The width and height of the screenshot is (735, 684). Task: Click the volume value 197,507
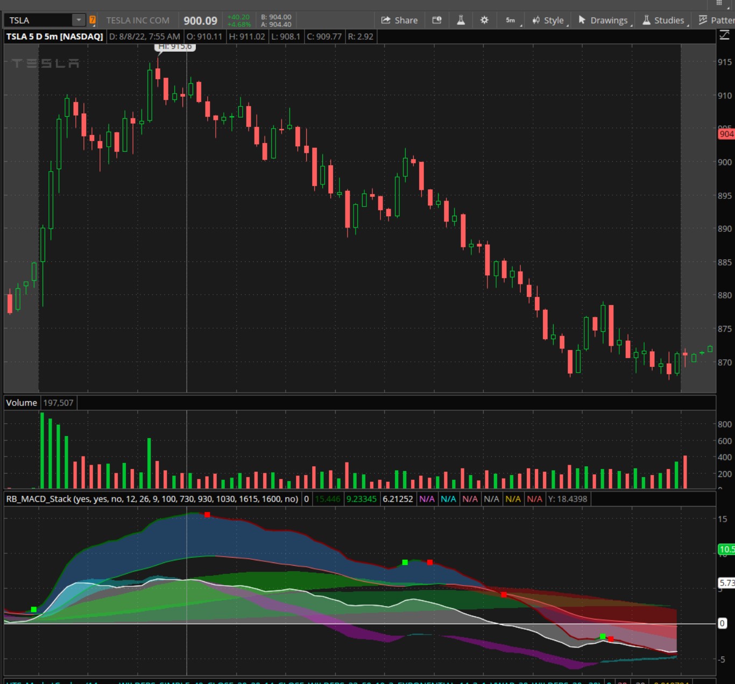pos(58,403)
